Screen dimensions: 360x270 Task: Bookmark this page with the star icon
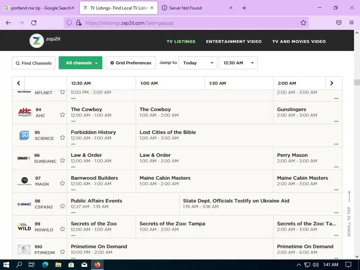click(x=303, y=22)
